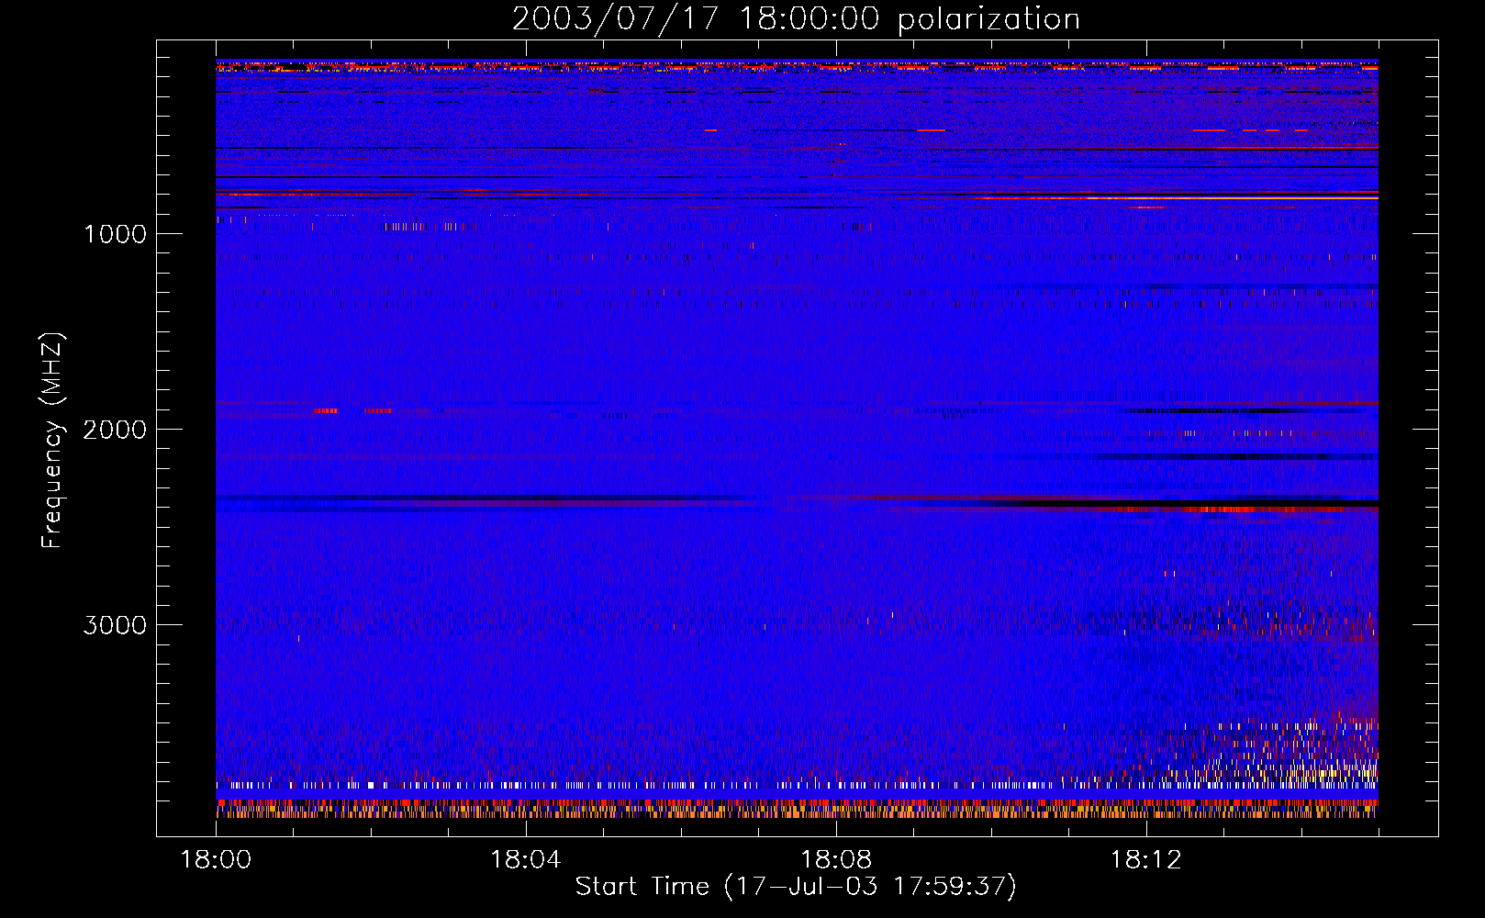Click the plot title '2003/07/17 18:00:00 polarization'
Viewport: 1485px width, 918px height.
tap(796, 18)
